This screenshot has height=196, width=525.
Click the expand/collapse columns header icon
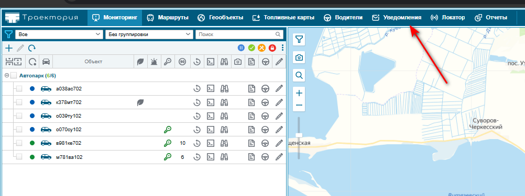click(x=14, y=62)
